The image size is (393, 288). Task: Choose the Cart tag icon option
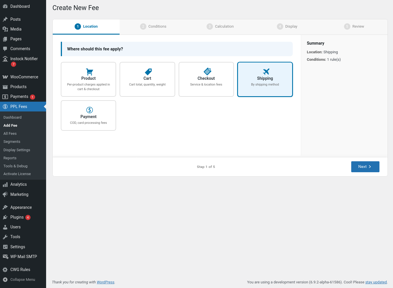tap(148, 72)
